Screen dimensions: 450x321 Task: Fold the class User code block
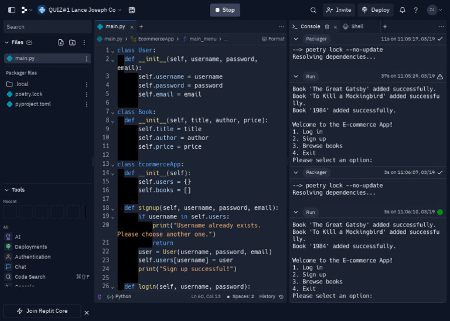(112, 51)
